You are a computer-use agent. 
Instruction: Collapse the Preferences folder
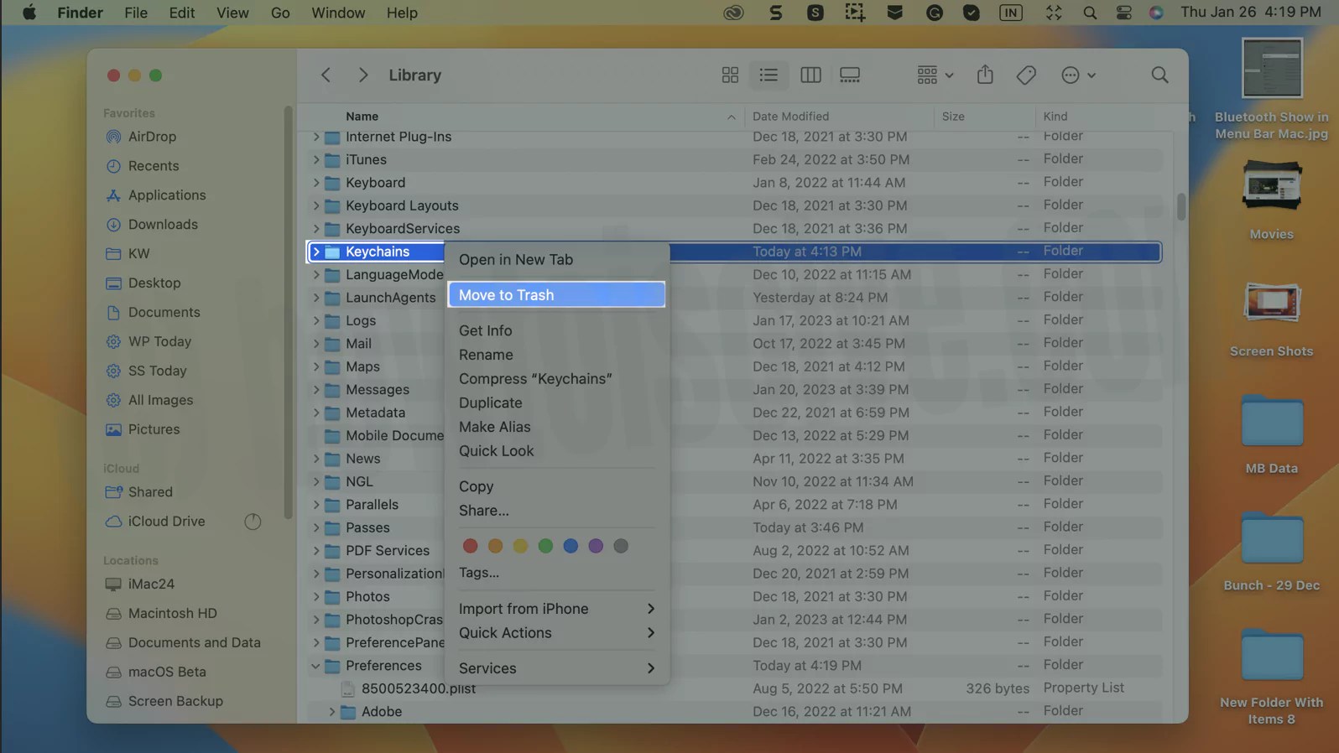coord(316,666)
